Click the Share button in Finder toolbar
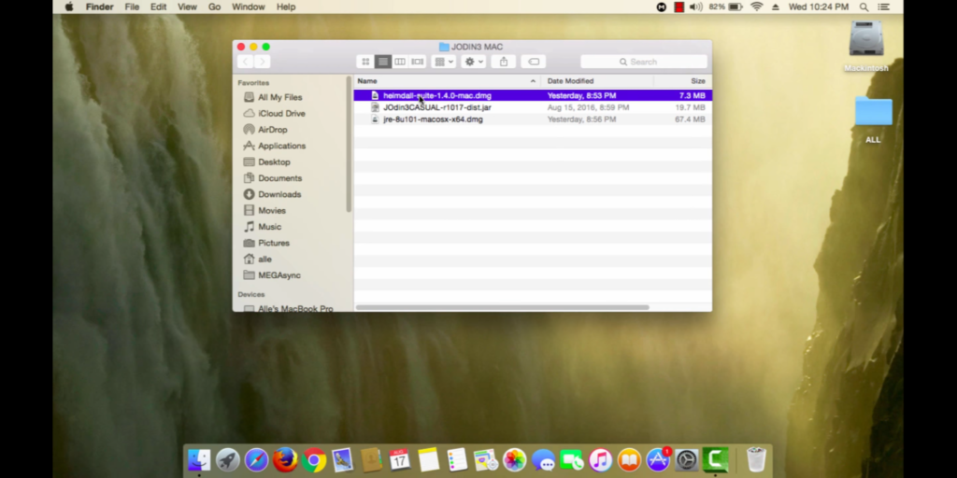 click(x=504, y=62)
